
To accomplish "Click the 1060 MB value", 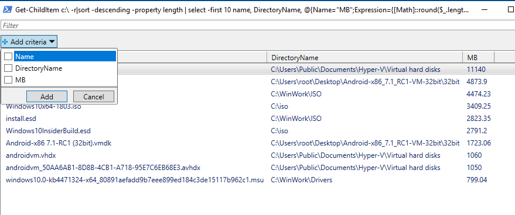I will click(x=474, y=155).
